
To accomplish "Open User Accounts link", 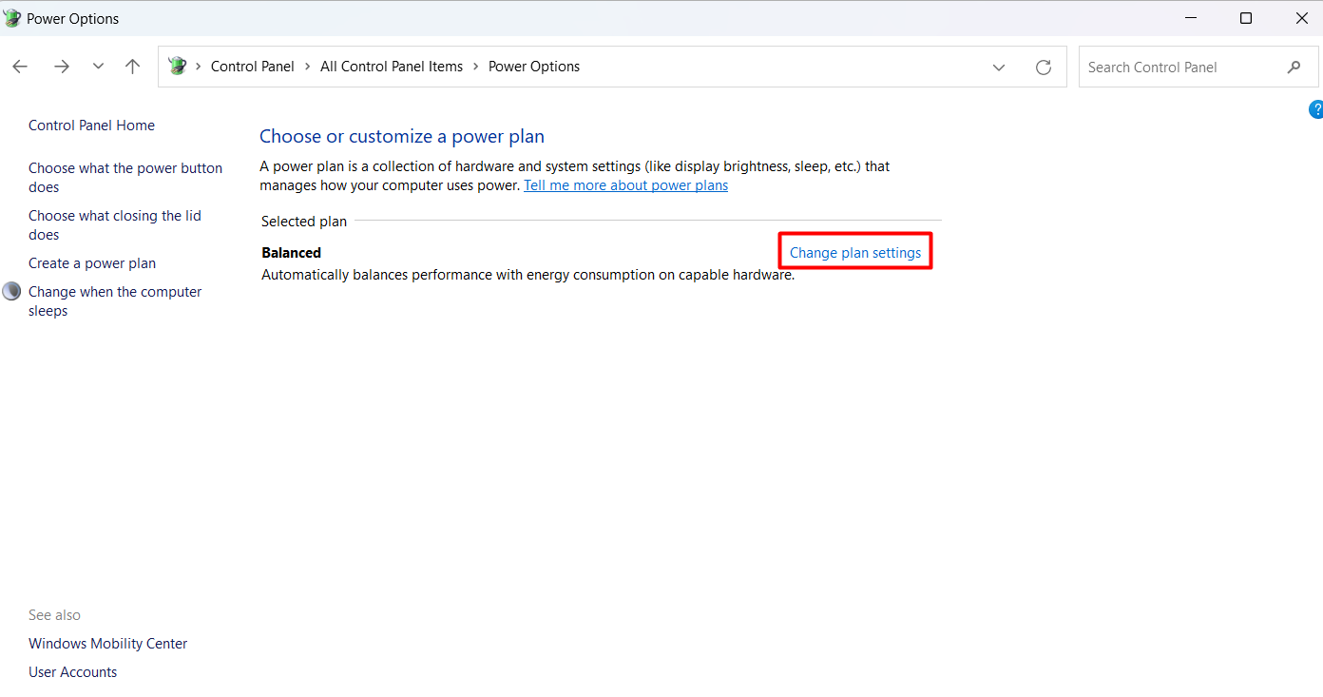I will (x=73, y=672).
